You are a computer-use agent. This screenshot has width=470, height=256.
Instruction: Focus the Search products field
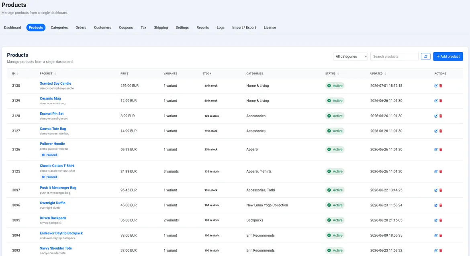pos(394,56)
